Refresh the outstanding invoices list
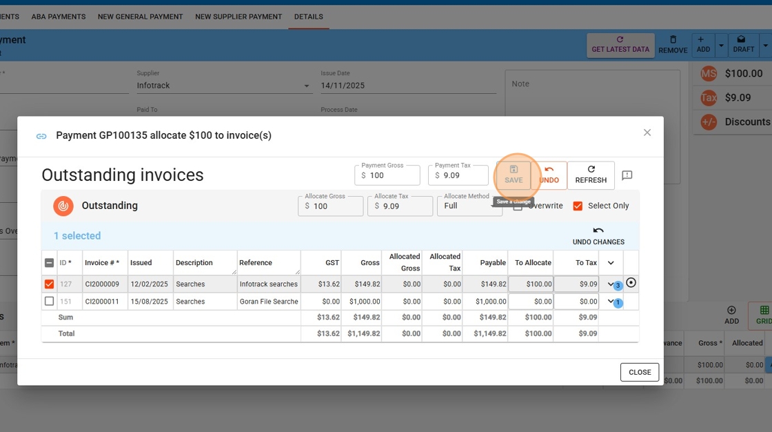This screenshot has width=772, height=432. [x=591, y=175]
